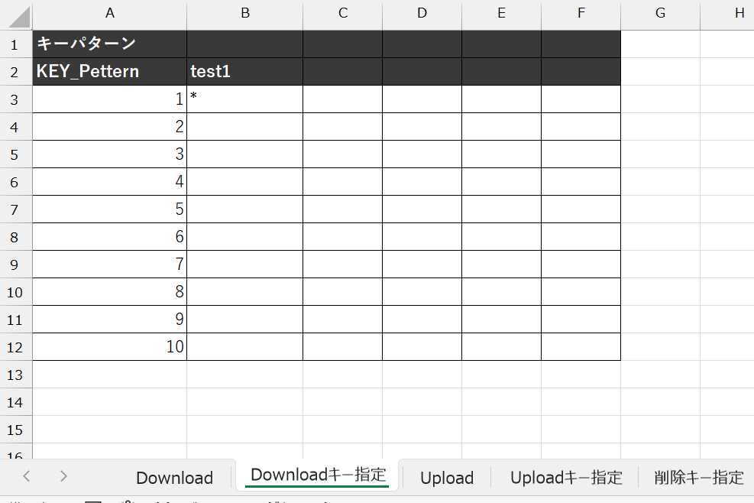Go to the Uploadキー指定 sheet tab
The image size is (754, 503).
[566, 478]
